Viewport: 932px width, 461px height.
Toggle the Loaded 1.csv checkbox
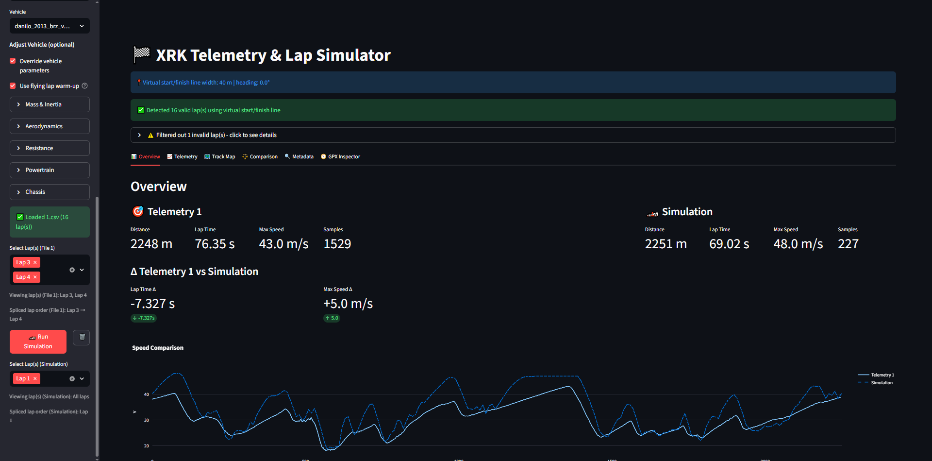(x=20, y=217)
